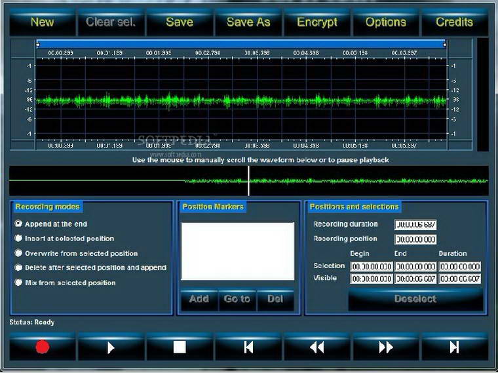Show the Credits
Viewport: 498px width, 373px height.
click(x=455, y=22)
